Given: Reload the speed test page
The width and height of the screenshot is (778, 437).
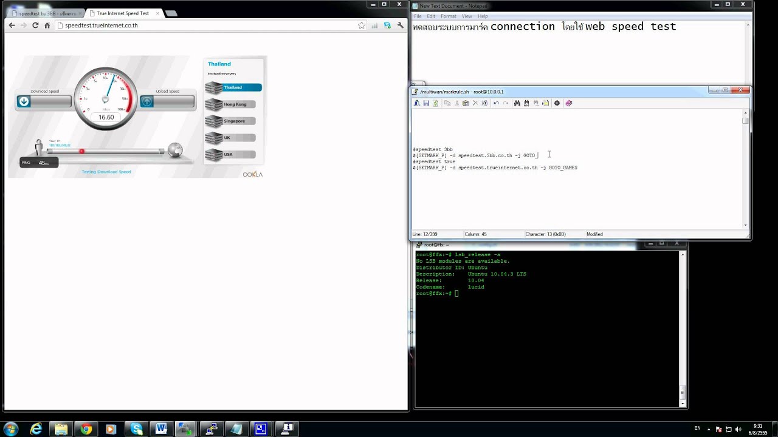Looking at the screenshot, I should [x=35, y=25].
